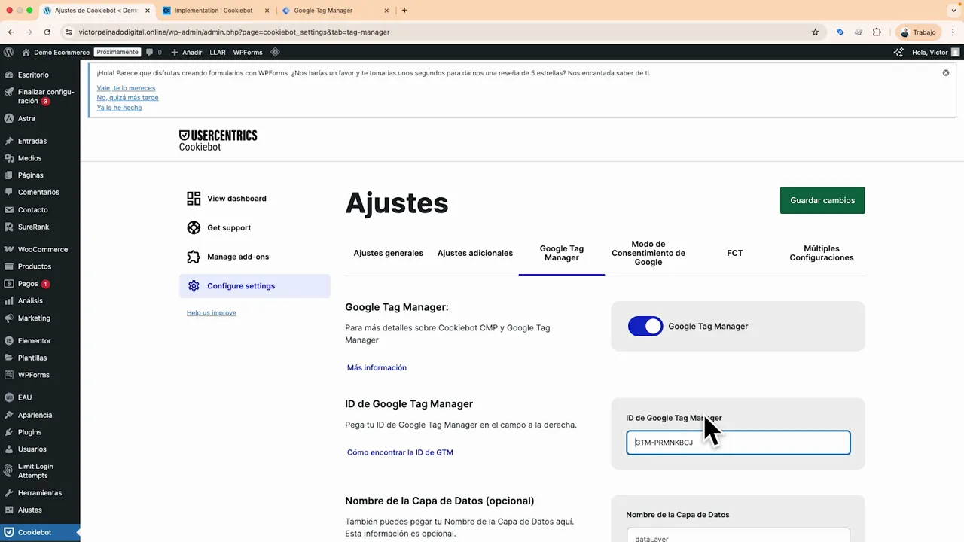Dismiss the WPForms review notice
The width and height of the screenshot is (964, 542).
tap(946, 72)
